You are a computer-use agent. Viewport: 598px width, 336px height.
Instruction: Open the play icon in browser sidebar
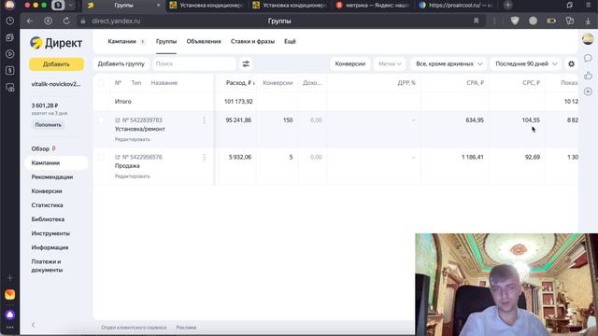pos(10,54)
